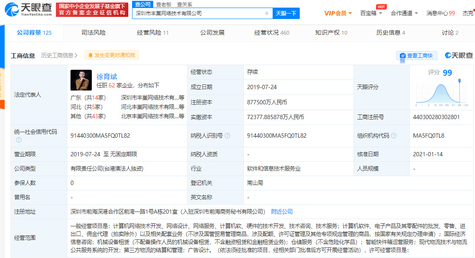
Task: Click the 软件和信息技术服务业 industry value
Action: pyautogui.click(x=273, y=168)
